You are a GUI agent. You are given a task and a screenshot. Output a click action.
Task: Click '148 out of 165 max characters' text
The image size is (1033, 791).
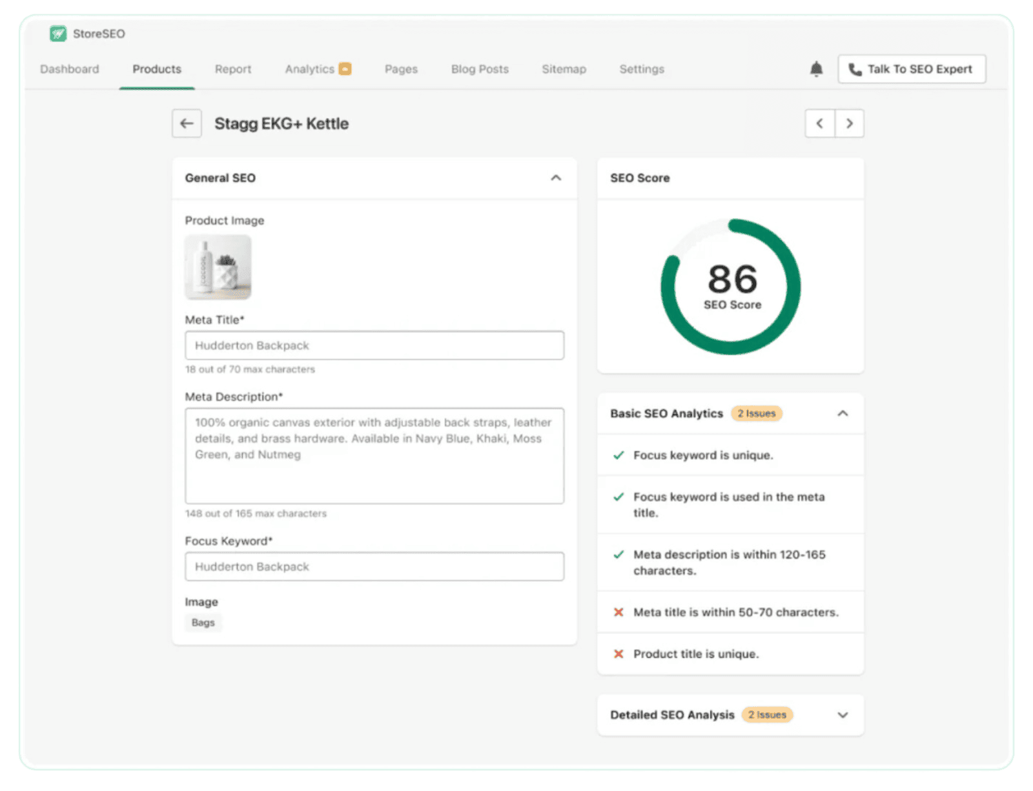coord(256,513)
